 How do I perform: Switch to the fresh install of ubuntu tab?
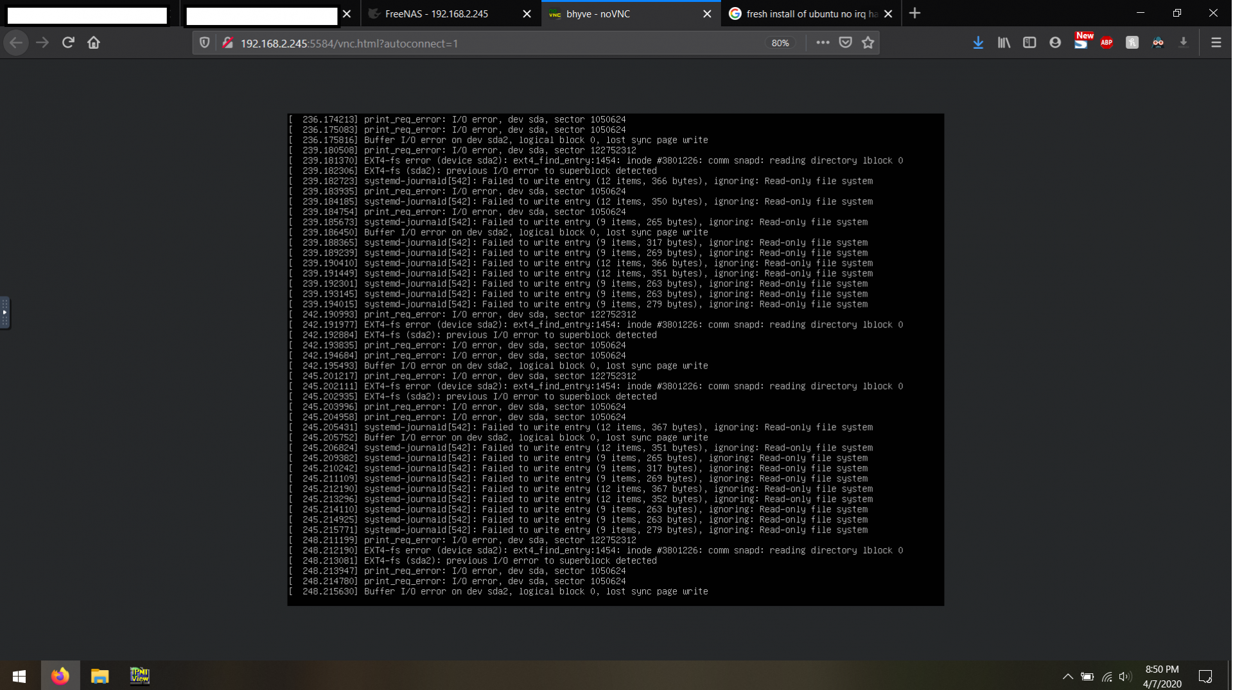pyautogui.click(x=810, y=13)
